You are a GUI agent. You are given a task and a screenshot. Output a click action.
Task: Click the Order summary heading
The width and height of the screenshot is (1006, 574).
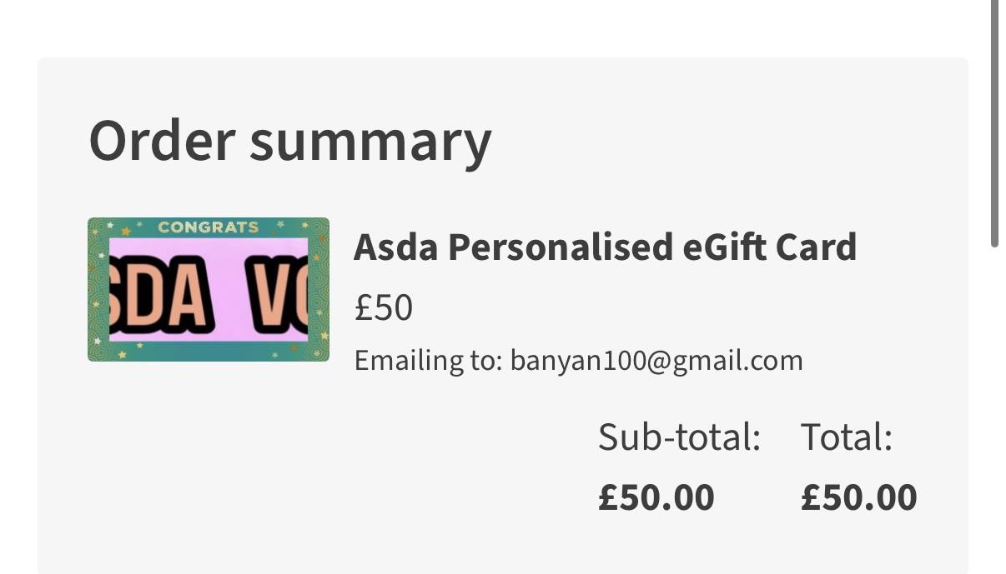tap(290, 140)
